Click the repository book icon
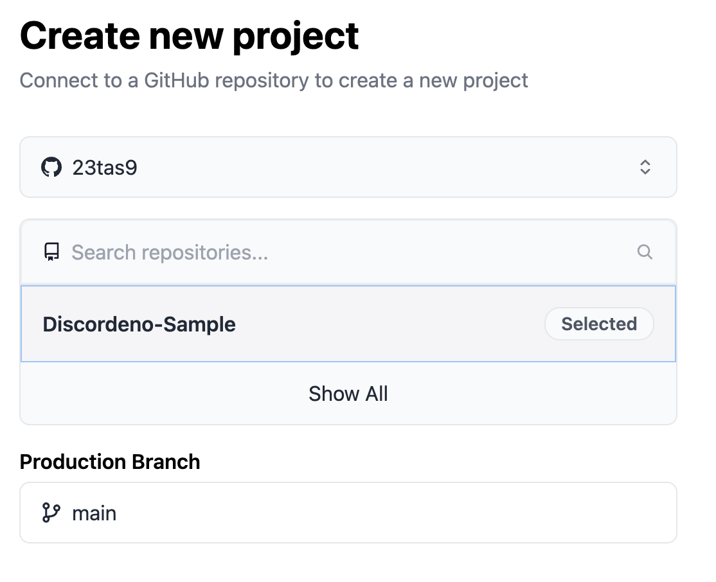 (x=51, y=252)
